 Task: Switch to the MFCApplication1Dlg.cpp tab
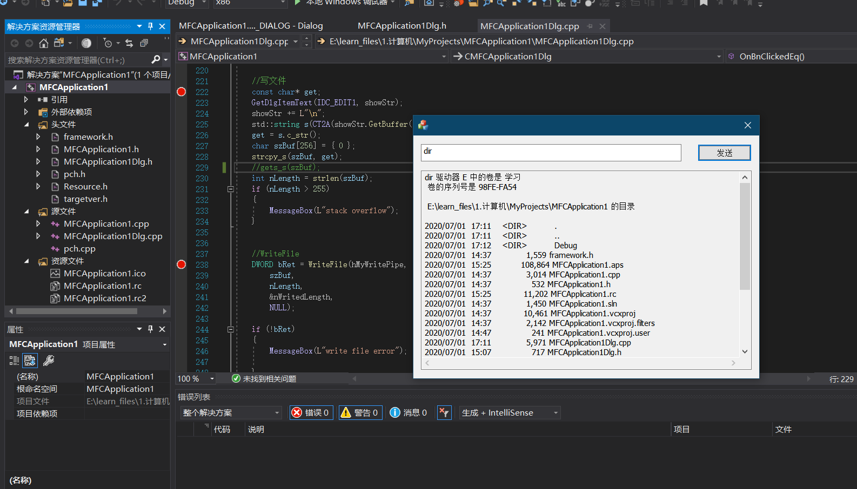point(530,26)
